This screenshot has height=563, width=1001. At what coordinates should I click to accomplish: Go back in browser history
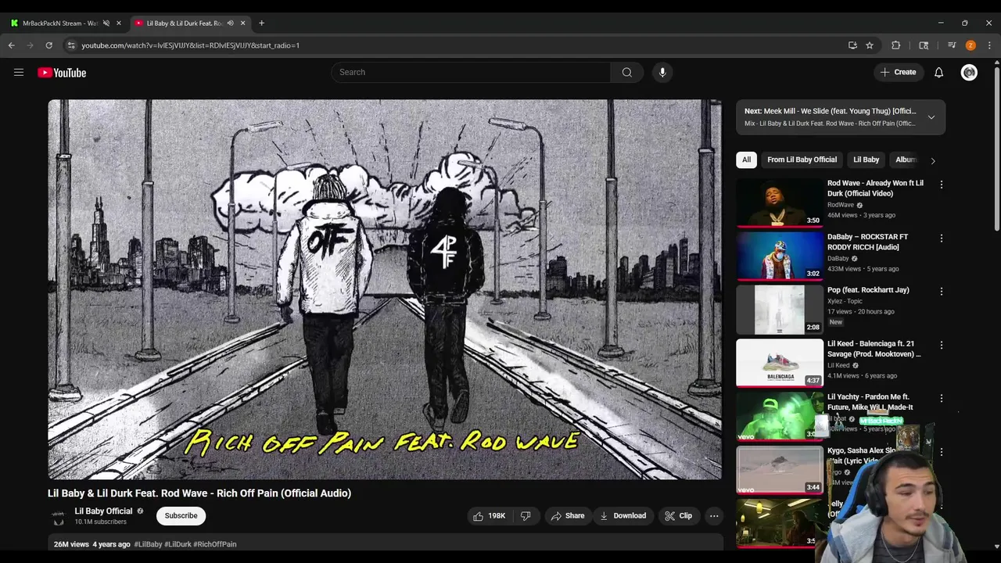tap(12, 45)
